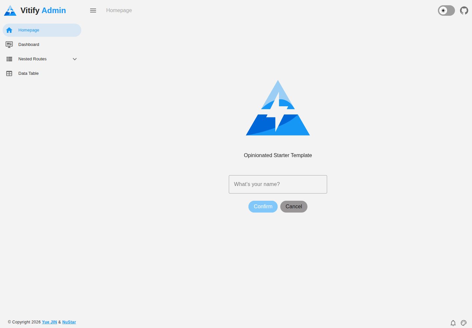This screenshot has width=472, height=328.
Task: Open the theme color palette icon
Action: 463,323
